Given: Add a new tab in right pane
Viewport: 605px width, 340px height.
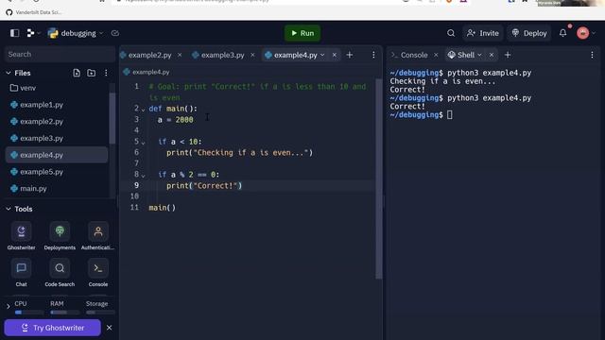Looking at the screenshot, I should [x=508, y=55].
